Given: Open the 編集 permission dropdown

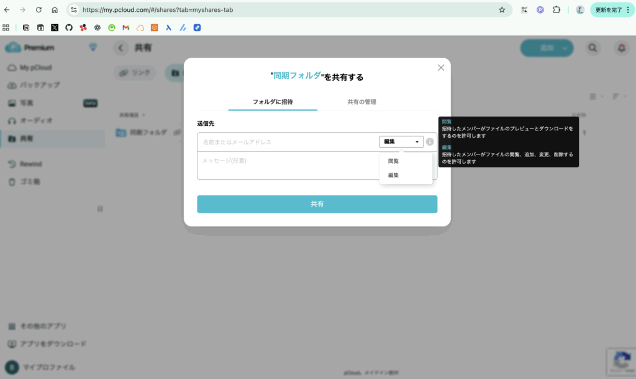Looking at the screenshot, I should [x=401, y=141].
